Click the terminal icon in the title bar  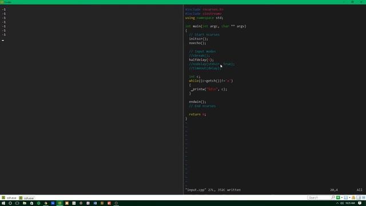(x=2, y=2)
